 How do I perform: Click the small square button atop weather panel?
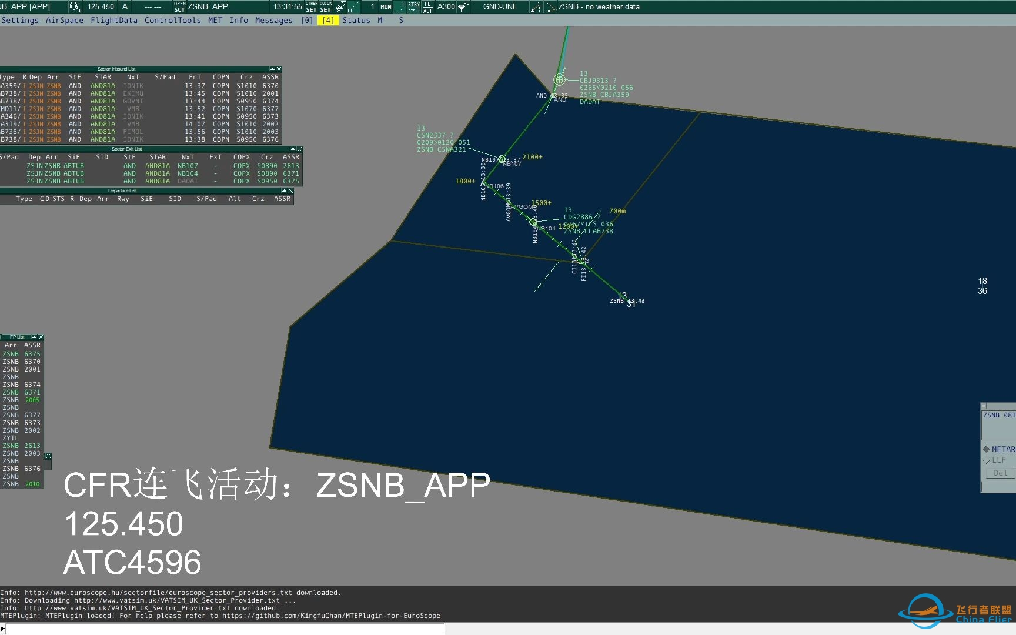(983, 406)
